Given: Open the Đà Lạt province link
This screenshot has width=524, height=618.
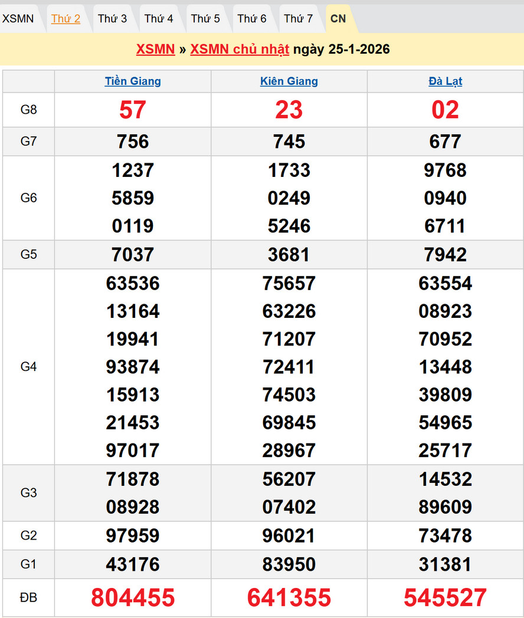Looking at the screenshot, I should 446,81.
